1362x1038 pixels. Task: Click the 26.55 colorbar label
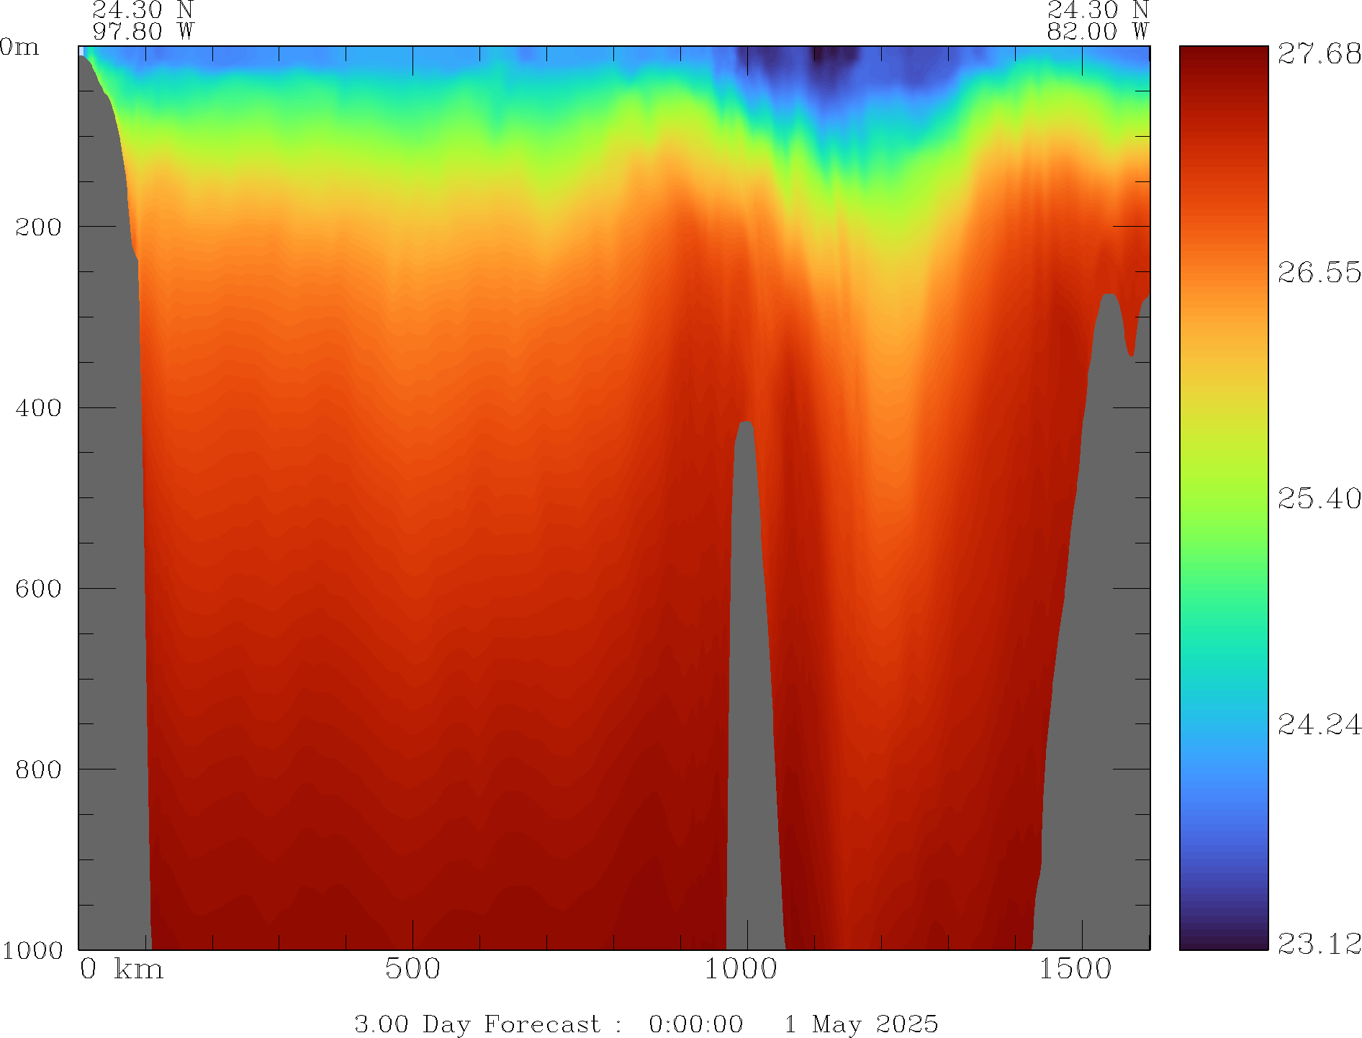point(1319,273)
